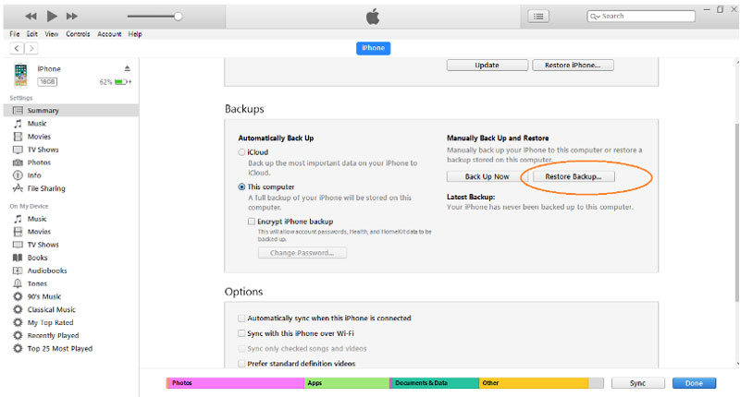740x397 pixels.
Task: Click the battery charge icon
Action: (121, 82)
